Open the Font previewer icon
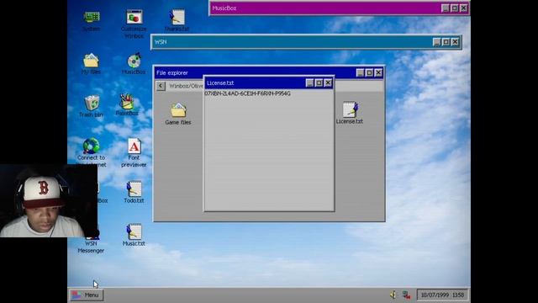 click(134, 152)
